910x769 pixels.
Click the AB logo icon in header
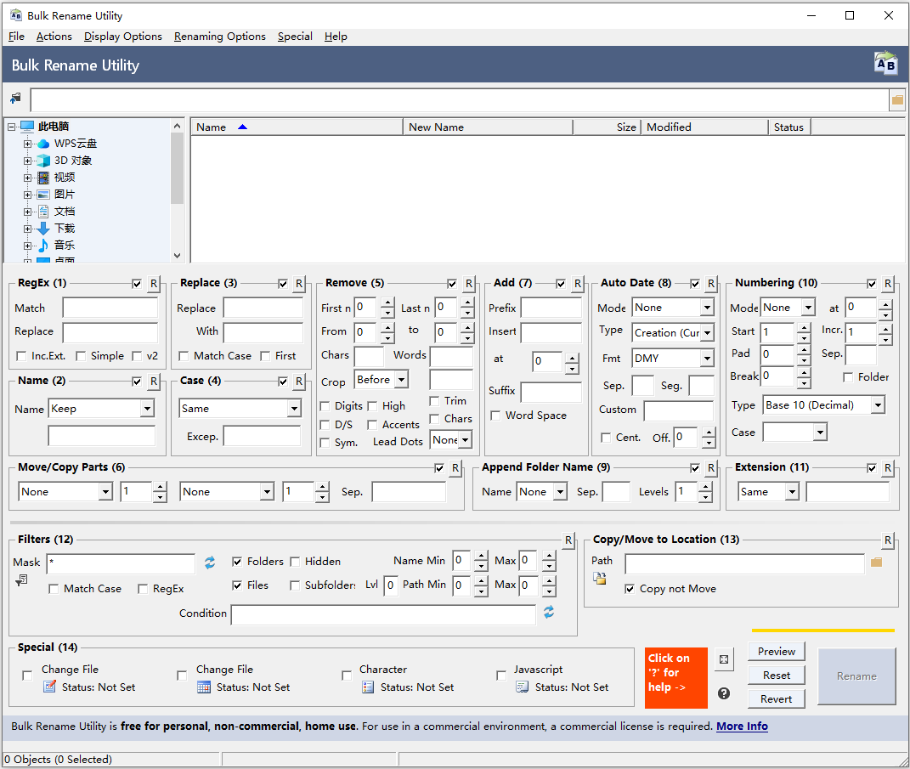pyautogui.click(x=885, y=65)
